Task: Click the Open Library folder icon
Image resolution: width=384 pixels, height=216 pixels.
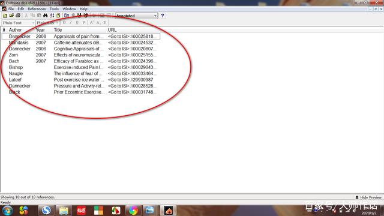Action: pos(11,16)
